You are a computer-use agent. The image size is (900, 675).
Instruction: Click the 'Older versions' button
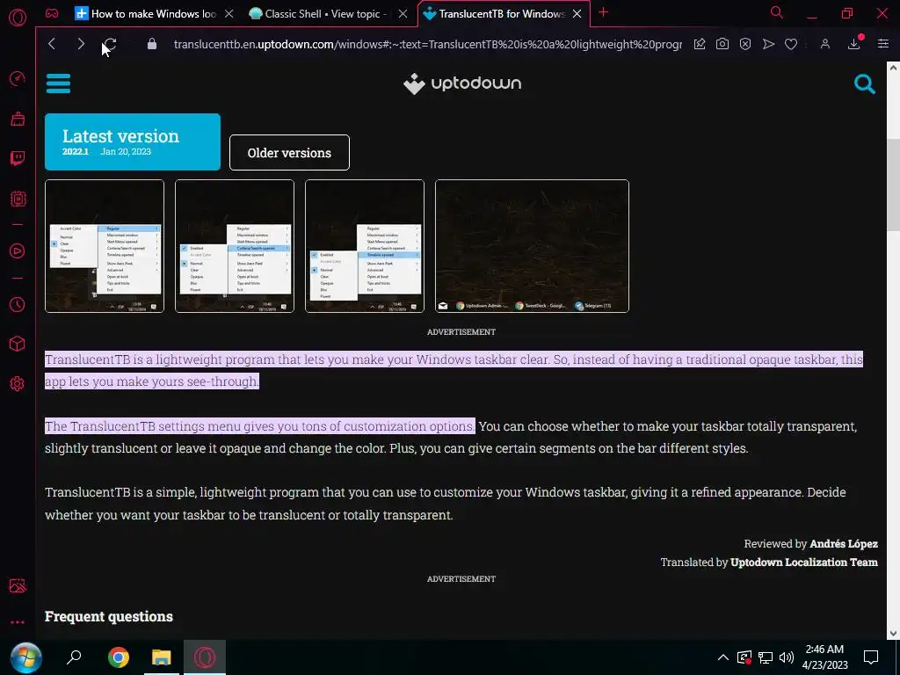click(289, 153)
